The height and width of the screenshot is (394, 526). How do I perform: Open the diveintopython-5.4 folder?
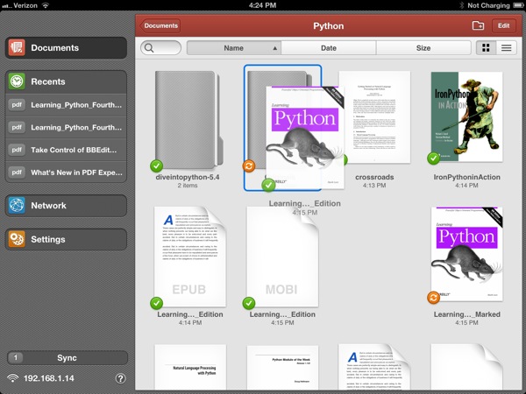(x=189, y=120)
